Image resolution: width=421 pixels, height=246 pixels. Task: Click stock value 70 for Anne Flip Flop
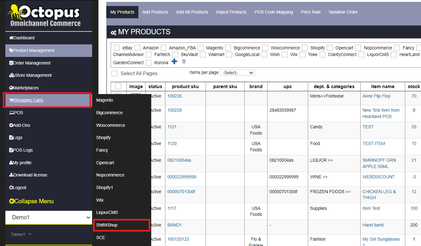click(414, 96)
